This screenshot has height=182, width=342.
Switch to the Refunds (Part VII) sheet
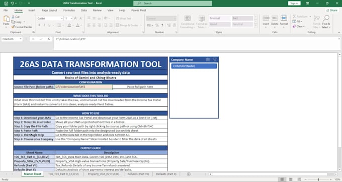point(138,174)
